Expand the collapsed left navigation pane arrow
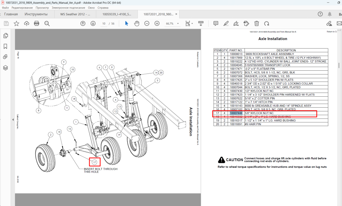Image resolution: width=342 pixels, height=206 pixels. (13, 120)
